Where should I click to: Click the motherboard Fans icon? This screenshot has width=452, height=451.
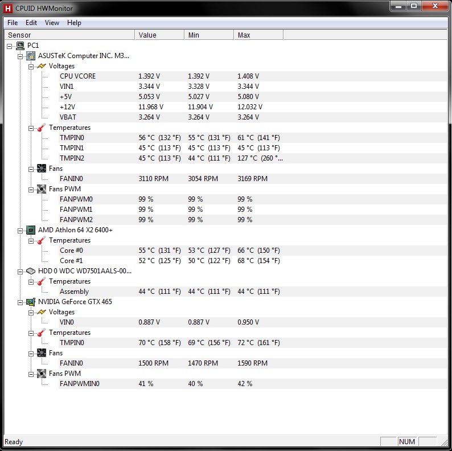point(42,169)
